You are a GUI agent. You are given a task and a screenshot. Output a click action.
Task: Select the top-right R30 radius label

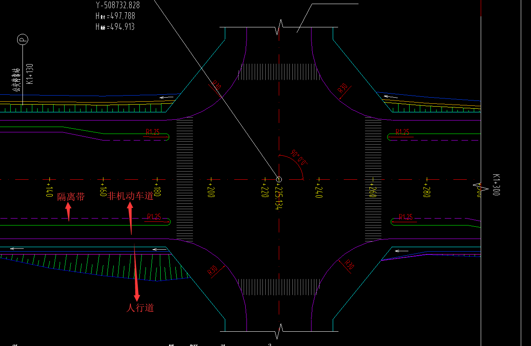click(343, 88)
